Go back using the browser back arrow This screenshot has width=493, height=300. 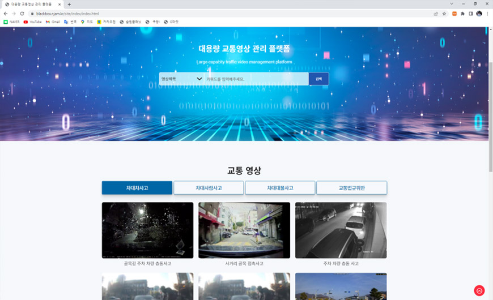click(x=6, y=13)
